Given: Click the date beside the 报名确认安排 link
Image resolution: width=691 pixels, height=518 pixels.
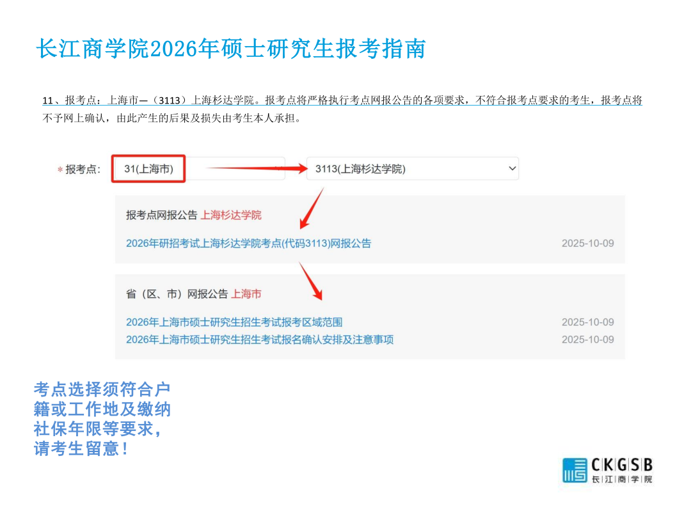Looking at the screenshot, I should coord(587,340).
